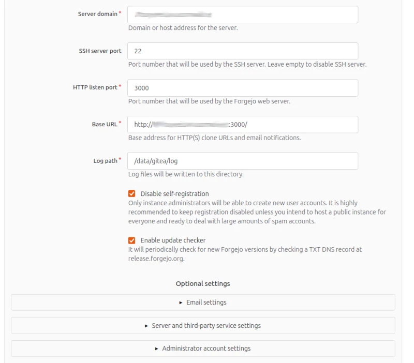Click the disclosure triangle beside Email settings
The width and height of the screenshot is (414, 363).
pos(181,303)
